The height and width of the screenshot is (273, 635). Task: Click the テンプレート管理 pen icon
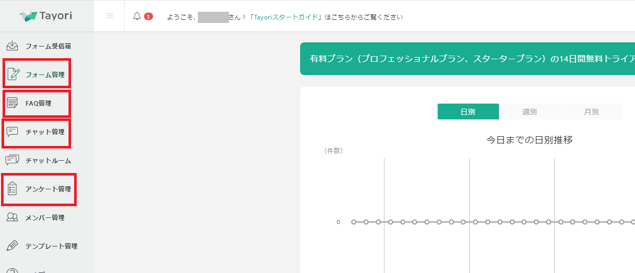tap(12, 246)
